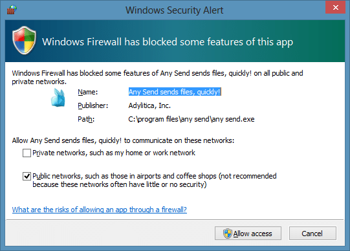The image size is (350, 251).
Task: Click the blocked features banner heading
Action: 168,42
